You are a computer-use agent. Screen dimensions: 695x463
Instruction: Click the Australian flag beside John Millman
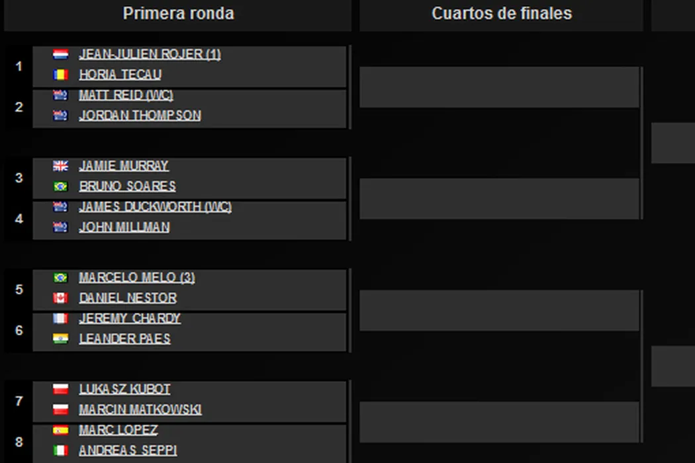pos(61,228)
